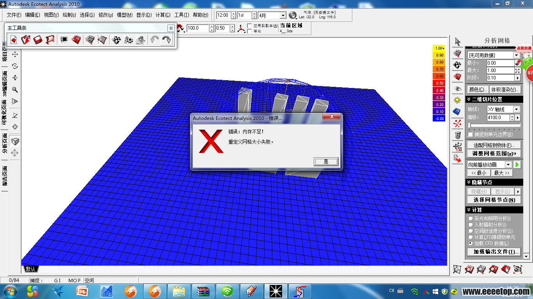
Task: Click the arrow button beside 阶段 field
Action: coord(518,78)
